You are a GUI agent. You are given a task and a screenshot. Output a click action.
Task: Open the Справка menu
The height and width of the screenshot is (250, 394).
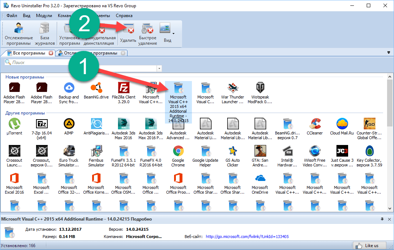pos(124,16)
